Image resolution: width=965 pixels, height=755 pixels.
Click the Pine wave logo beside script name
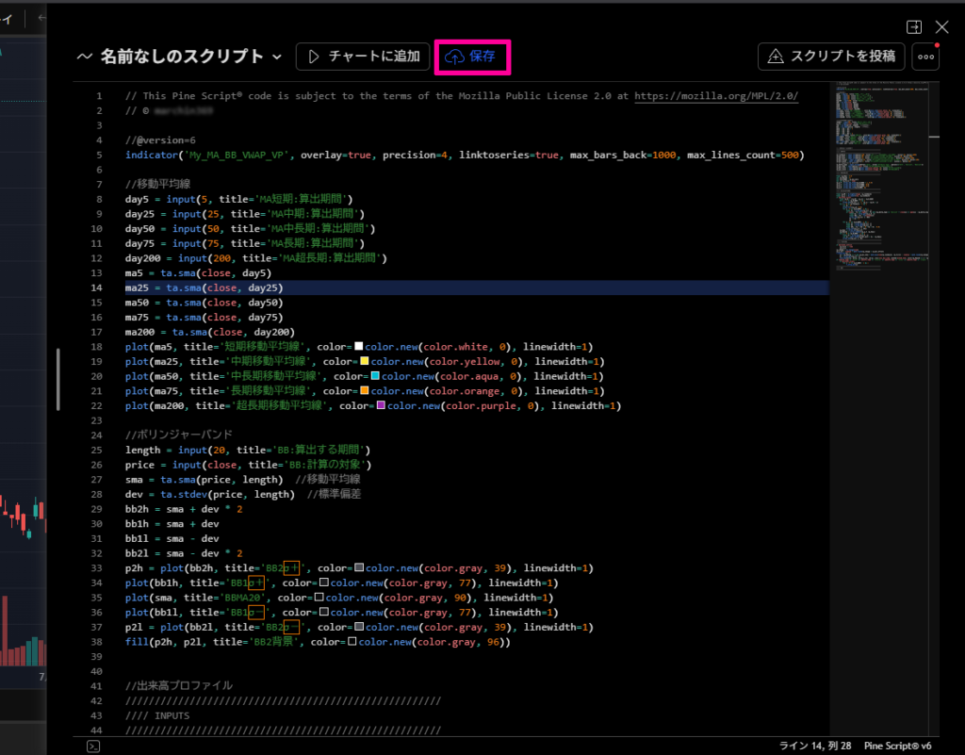tap(85, 57)
